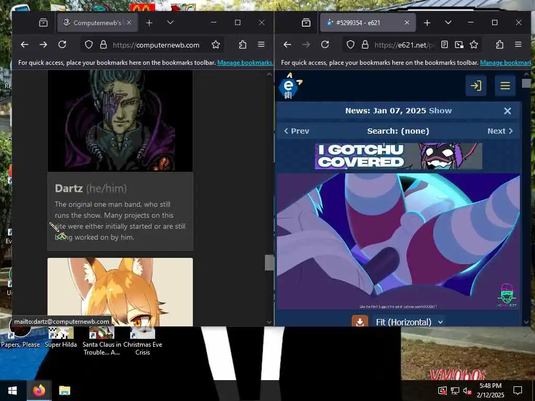Image resolution: width=535 pixels, height=401 pixels.
Task: Click Show next to News: Jan 07, 2025
Action: click(x=440, y=111)
